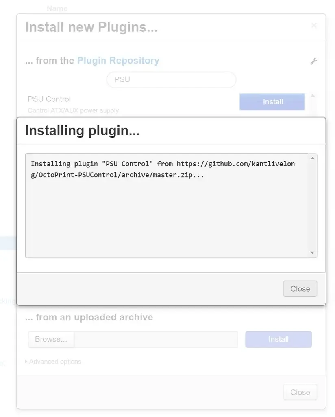This screenshot has height=417, width=335.
Task: Click Control ATX/AUX power supply description
Action: tap(73, 110)
